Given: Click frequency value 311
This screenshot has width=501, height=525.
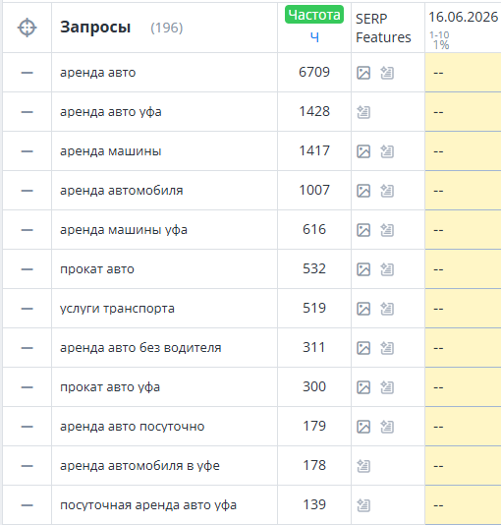Looking at the screenshot, I should tap(314, 348).
